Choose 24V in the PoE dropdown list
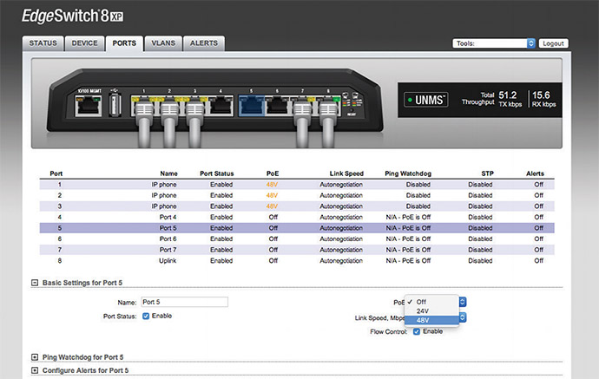This screenshot has width=599, height=379. pyautogui.click(x=431, y=311)
